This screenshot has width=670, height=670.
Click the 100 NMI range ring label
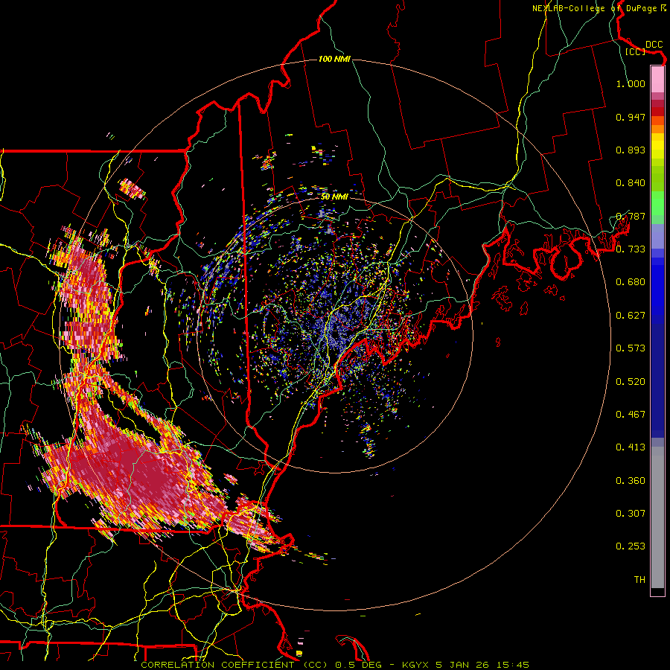(334, 59)
